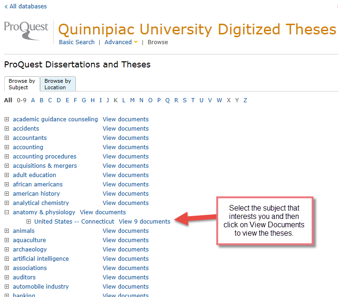Open analytical chemistry subject link
Image resolution: width=338 pixels, height=297 pixels.
pos(41,203)
